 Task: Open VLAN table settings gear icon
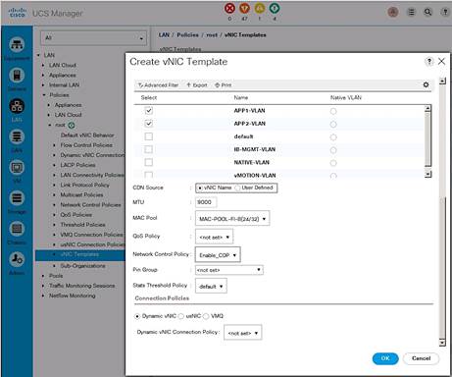point(426,84)
